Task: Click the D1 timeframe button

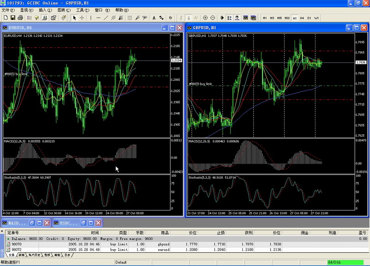Action: pyautogui.click(x=309, y=18)
